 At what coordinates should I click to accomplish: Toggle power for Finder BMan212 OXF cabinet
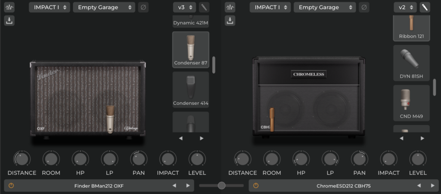tap(11, 185)
